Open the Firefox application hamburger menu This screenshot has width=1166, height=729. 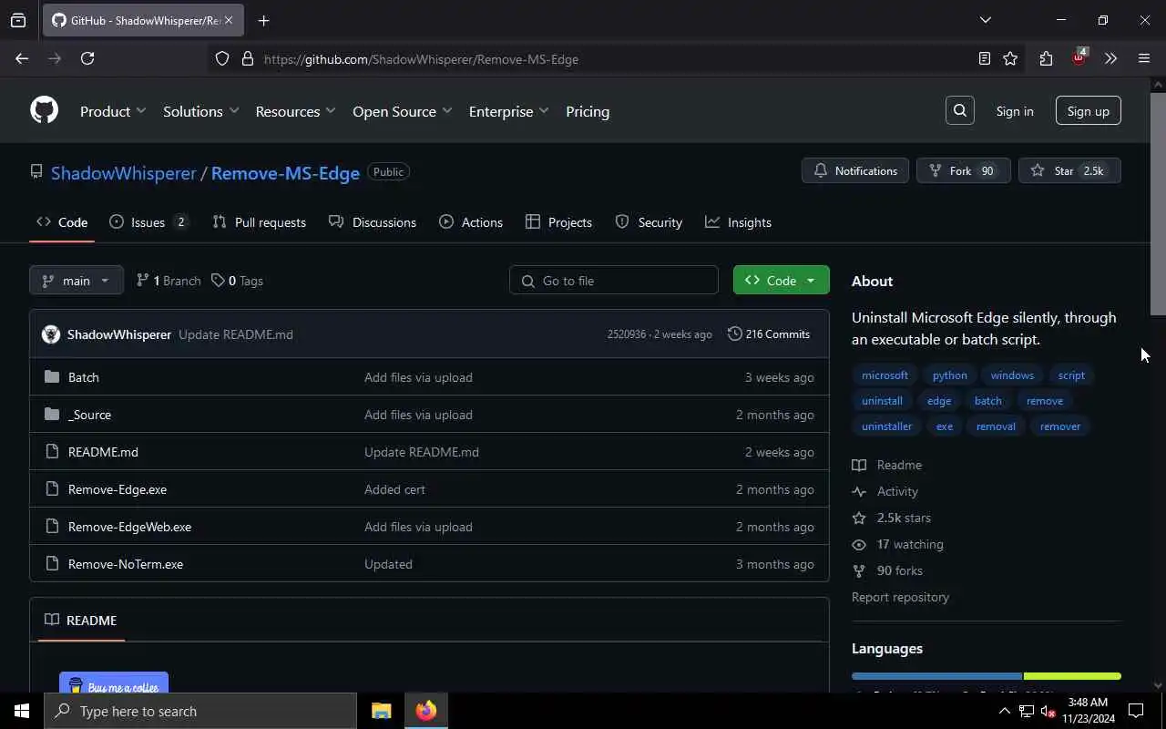1144,58
